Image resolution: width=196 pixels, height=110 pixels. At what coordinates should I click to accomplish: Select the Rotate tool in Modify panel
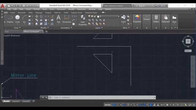(x=41, y=16)
